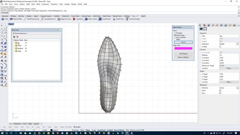The image size is (240, 135).
Task: Toggle the Disable osnap checkbox
Action: (74, 127)
